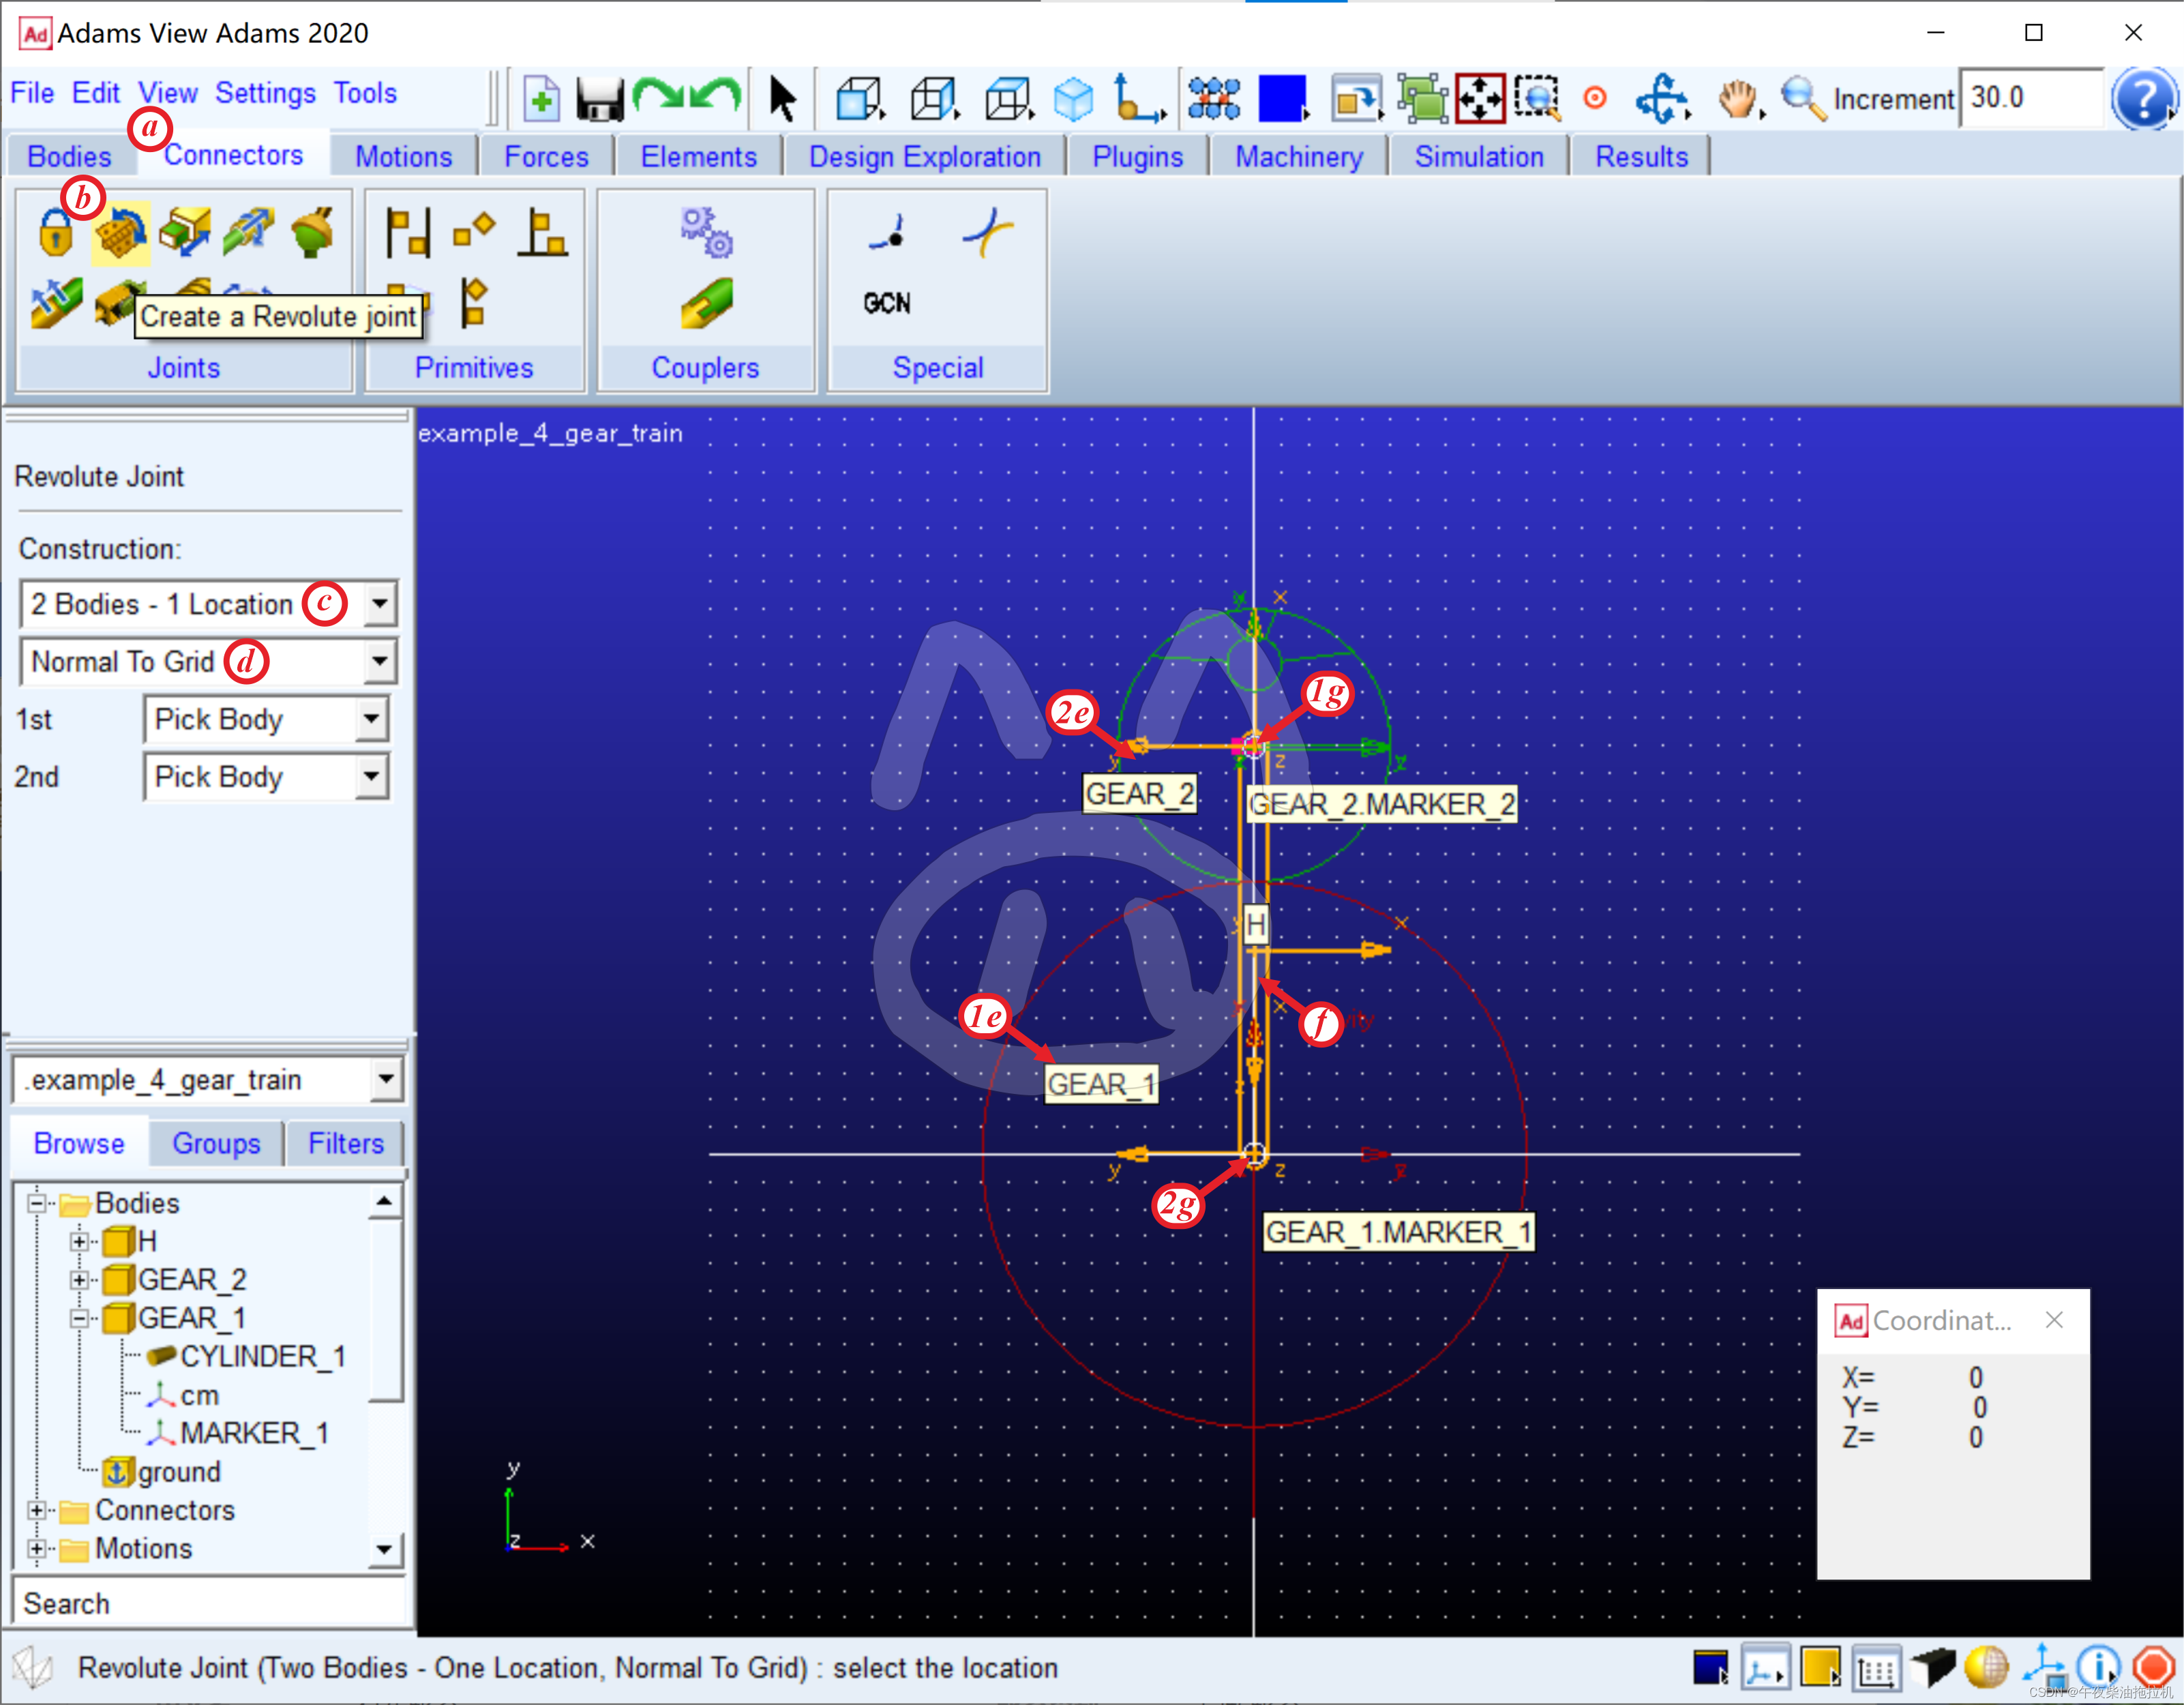Switch to the Bodies ribbon tab
This screenshot has width=2184, height=1705.
[x=69, y=156]
